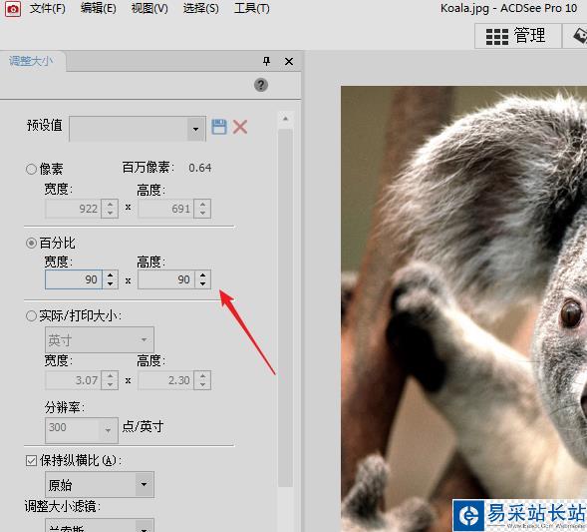Viewport: 587px width, 532px height.
Task: Click the panel vertical scrollbar thumb
Action: pos(286,308)
